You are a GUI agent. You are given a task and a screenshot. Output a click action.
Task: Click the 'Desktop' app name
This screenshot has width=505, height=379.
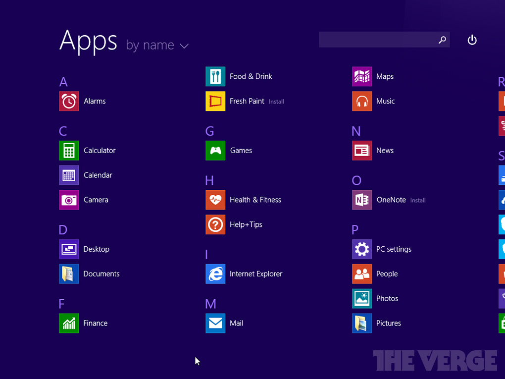tap(97, 249)
